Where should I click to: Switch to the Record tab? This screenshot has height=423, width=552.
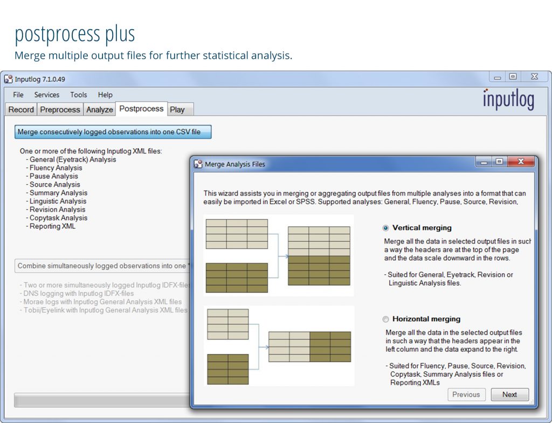coord(21,109)
